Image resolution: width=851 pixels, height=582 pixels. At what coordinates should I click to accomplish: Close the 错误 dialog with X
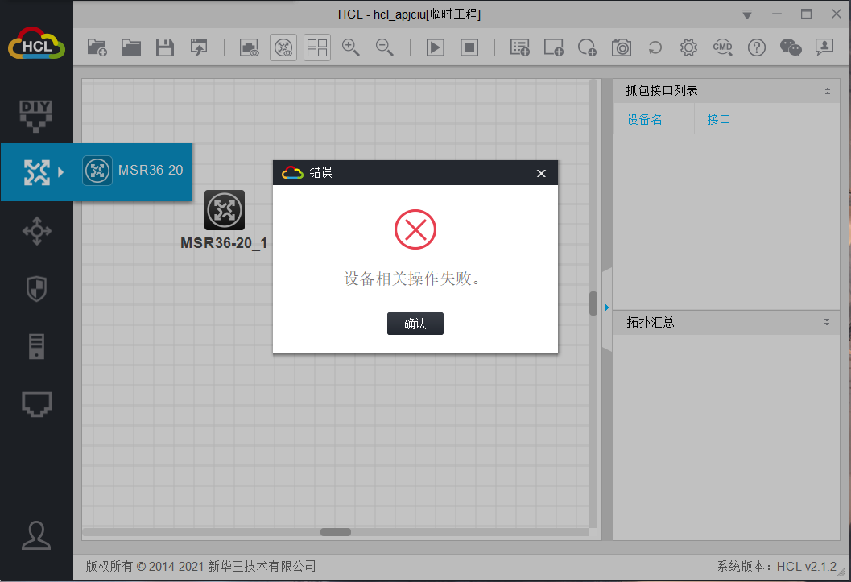[x=541, y=173]
